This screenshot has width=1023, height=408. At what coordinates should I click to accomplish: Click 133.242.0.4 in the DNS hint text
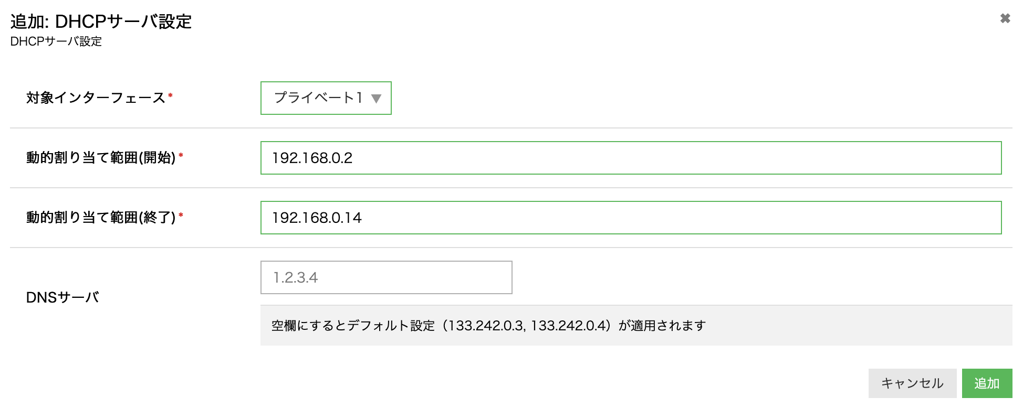(x=570, y=326)
